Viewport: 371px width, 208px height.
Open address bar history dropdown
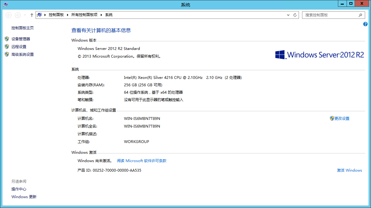coord(288,15)
